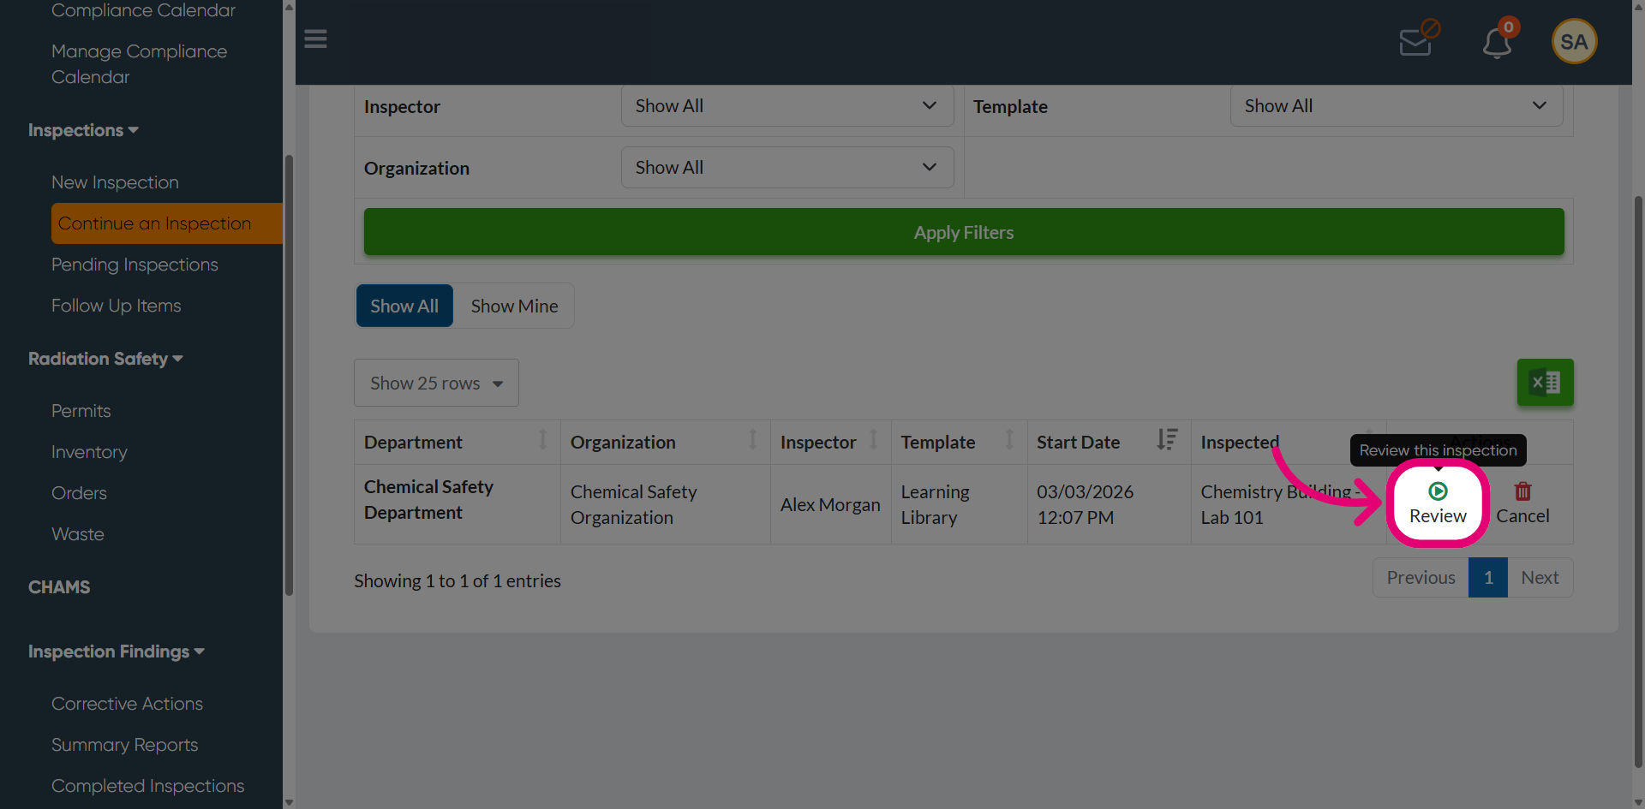Sort by Organization column arrows
The width and height of the screenshot is (1645, 809).
(752, 440)
